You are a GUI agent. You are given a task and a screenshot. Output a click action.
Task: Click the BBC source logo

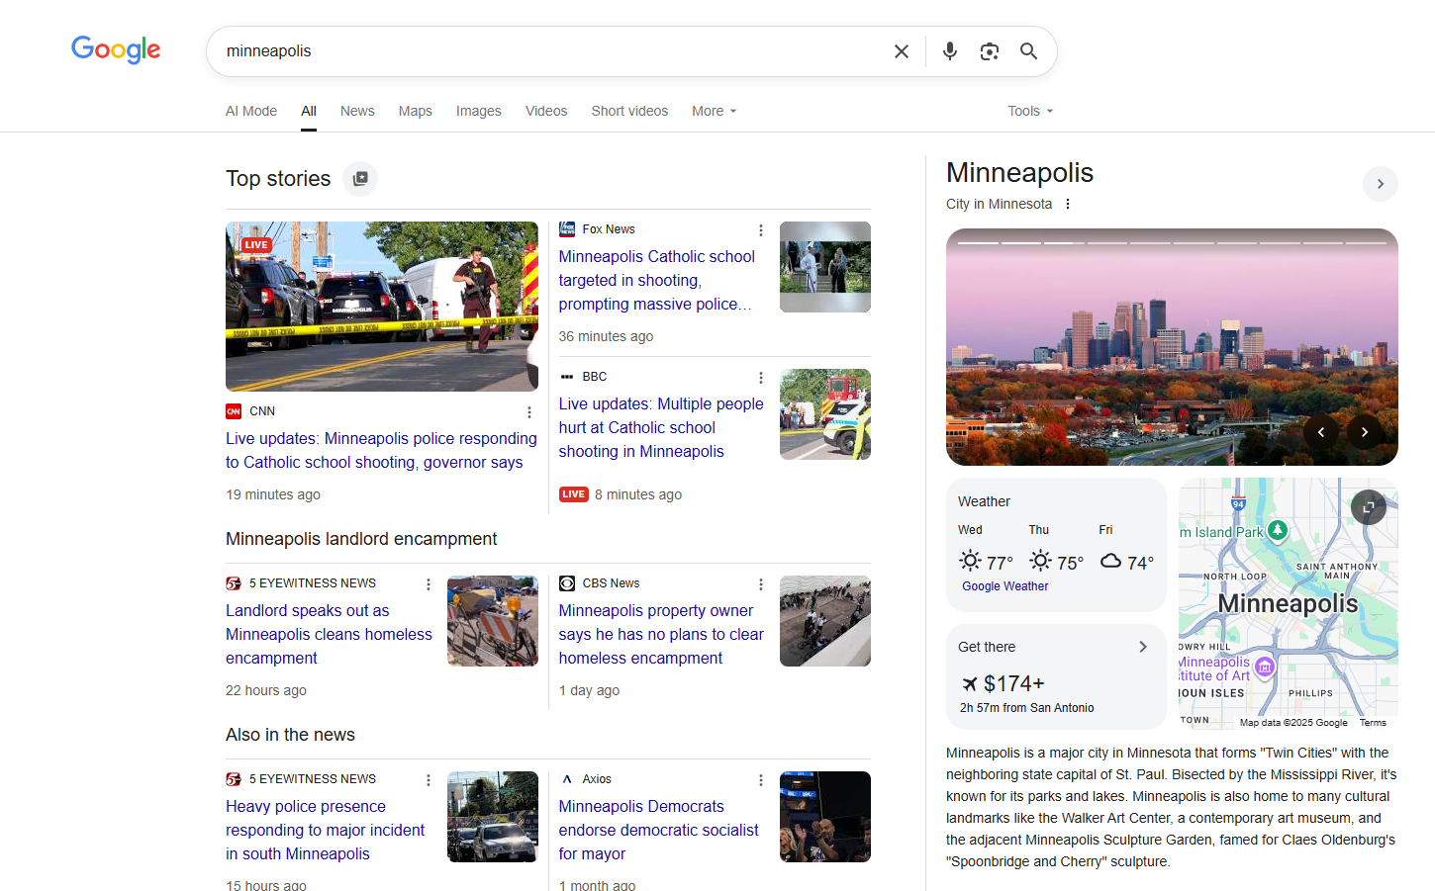pos(567,377)
